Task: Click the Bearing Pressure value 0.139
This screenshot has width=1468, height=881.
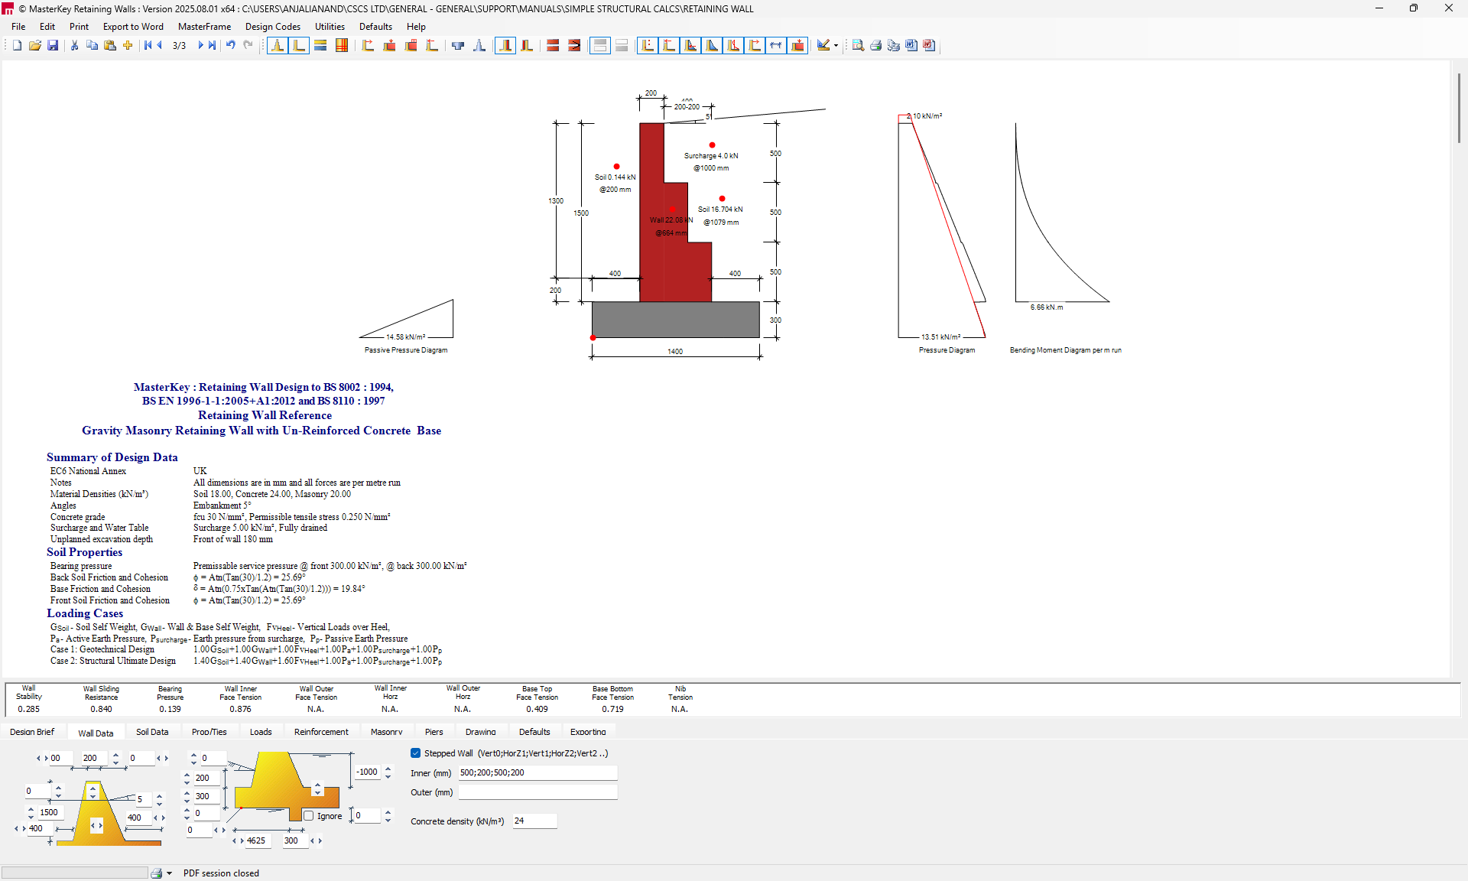Action: coord(170,710)
